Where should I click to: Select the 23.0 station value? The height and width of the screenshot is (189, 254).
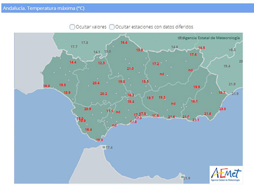pos(222,109)
